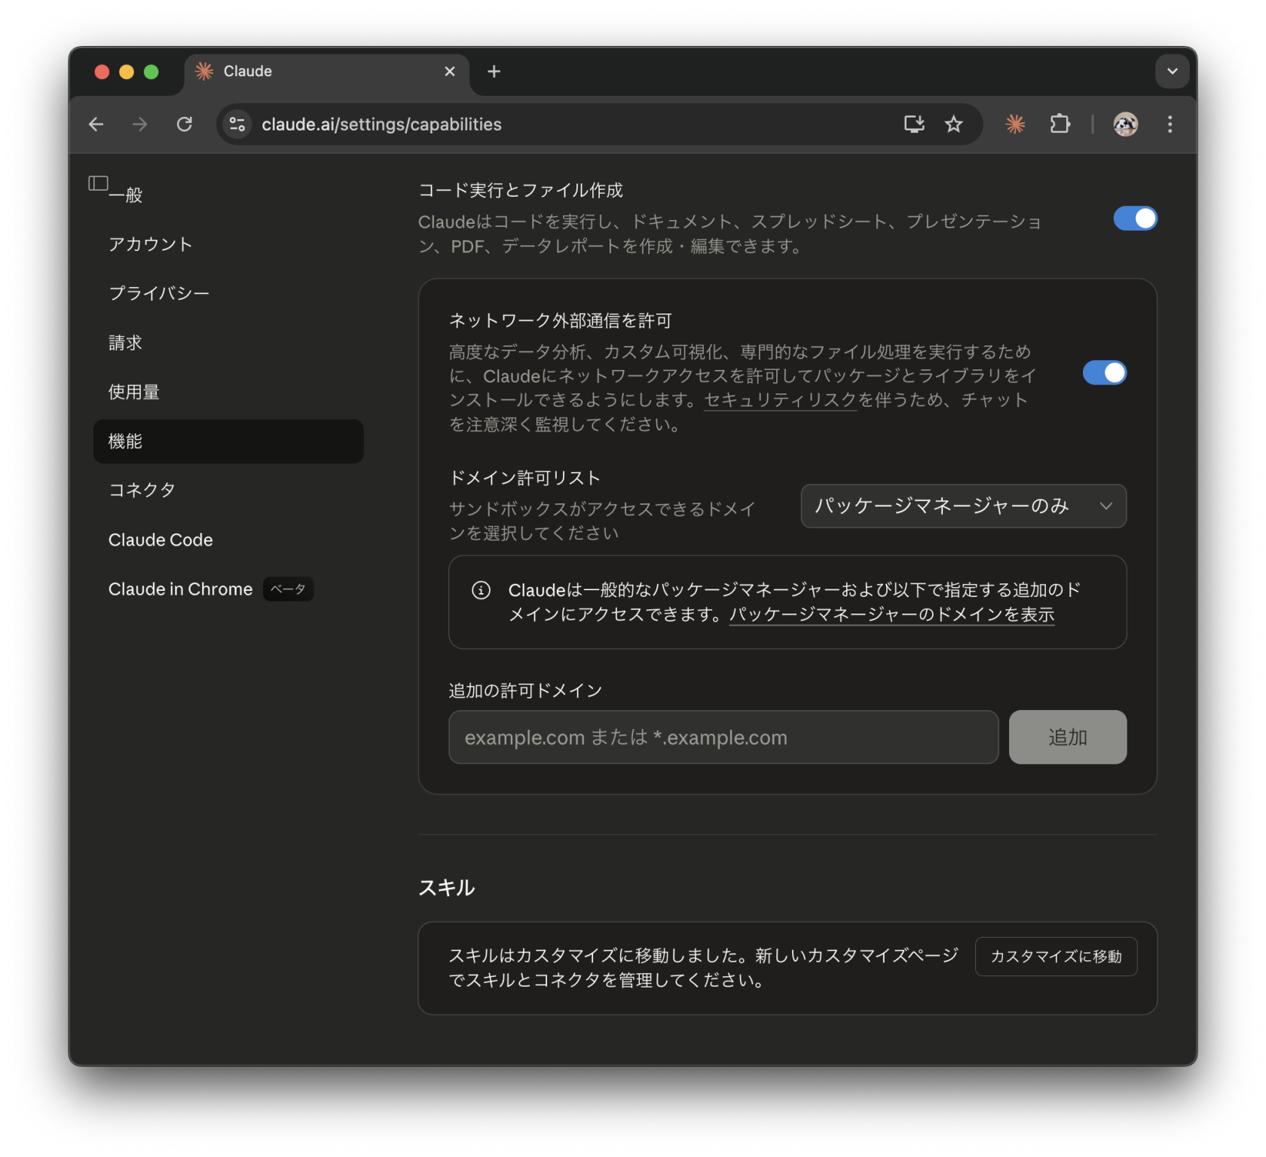Disable the コード実行とファイル作成 toggle

click(1135, 219)
